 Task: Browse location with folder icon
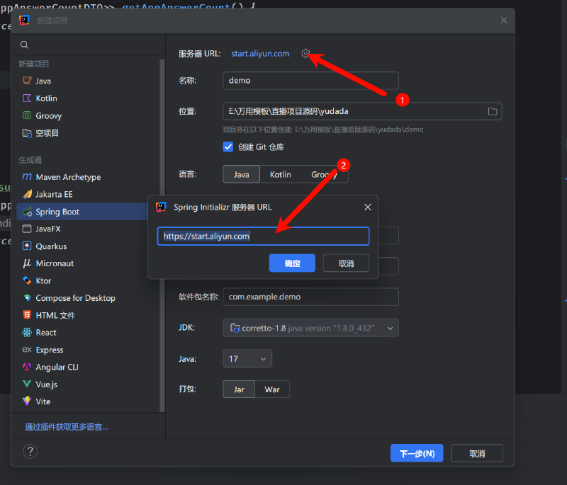pos(493,112)
